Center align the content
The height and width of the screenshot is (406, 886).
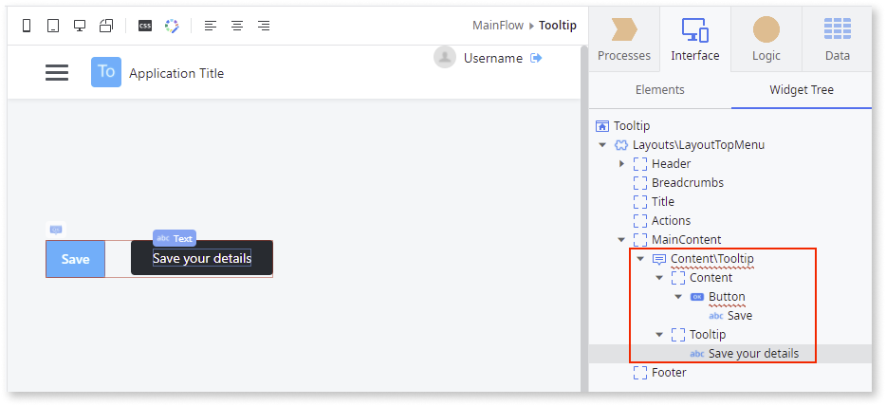tap(237, 26)
